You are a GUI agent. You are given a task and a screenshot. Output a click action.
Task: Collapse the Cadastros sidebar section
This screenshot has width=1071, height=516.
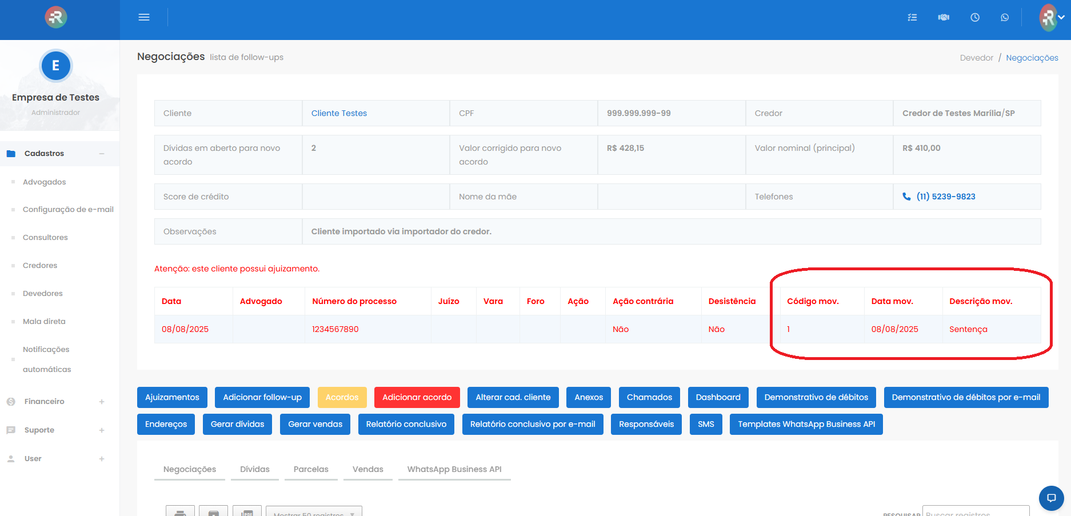(x=102, y=154)
